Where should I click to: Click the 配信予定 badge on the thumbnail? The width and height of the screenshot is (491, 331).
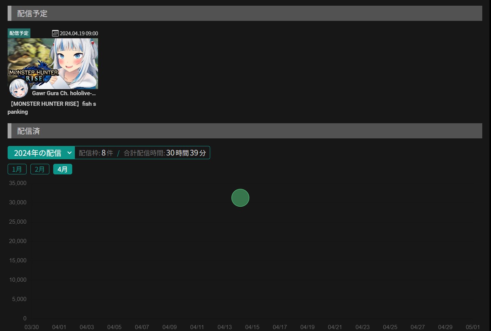(19, 33)
